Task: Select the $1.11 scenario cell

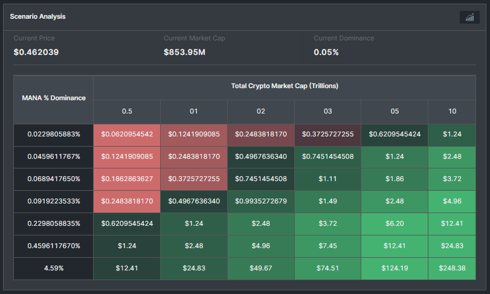Action: tap(327, 179)
